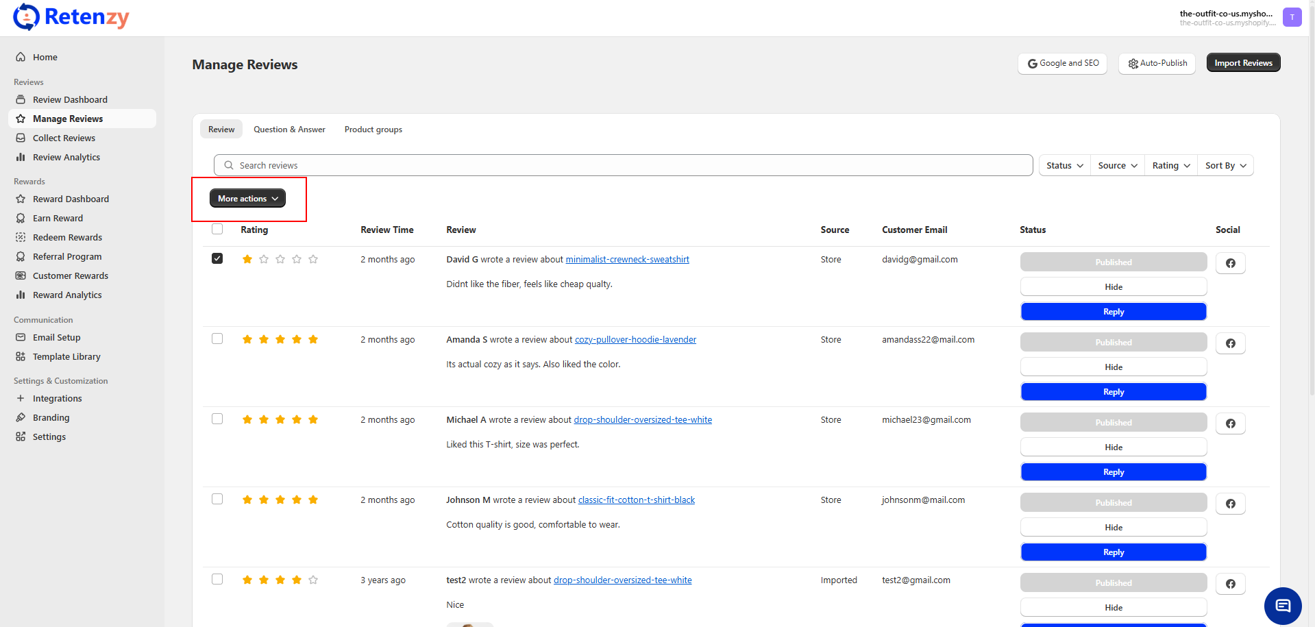Viewport: 1315px width, 627px height.
Task: Click the Facebook share icon for Amanda S's review
Action: click(x=1230, y=343)
